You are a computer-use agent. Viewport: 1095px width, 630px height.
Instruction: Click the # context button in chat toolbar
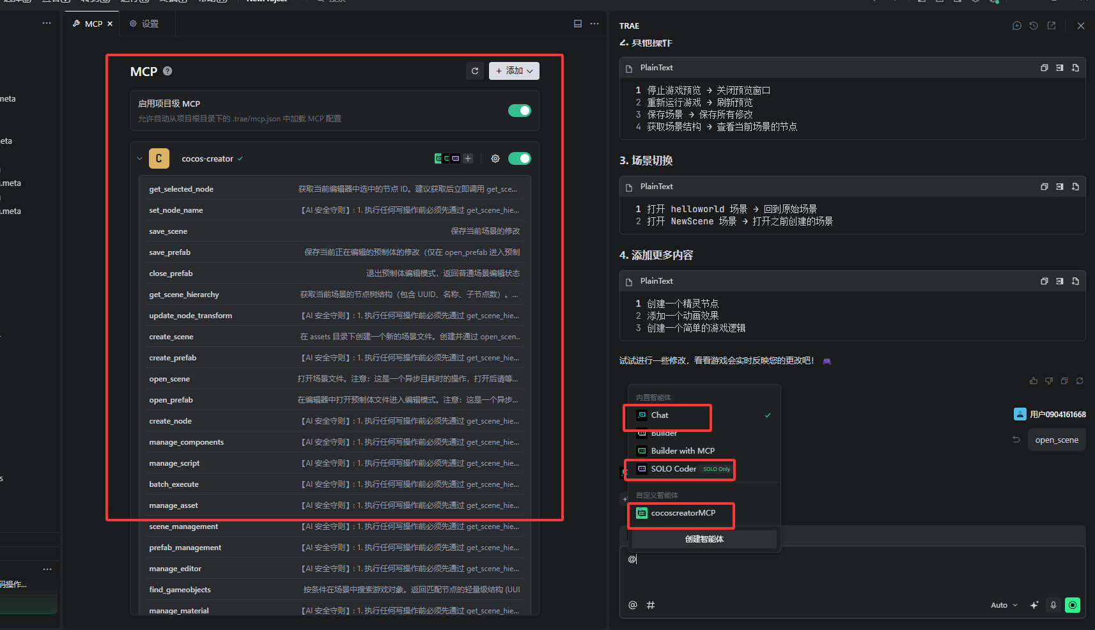pos(651,605)
